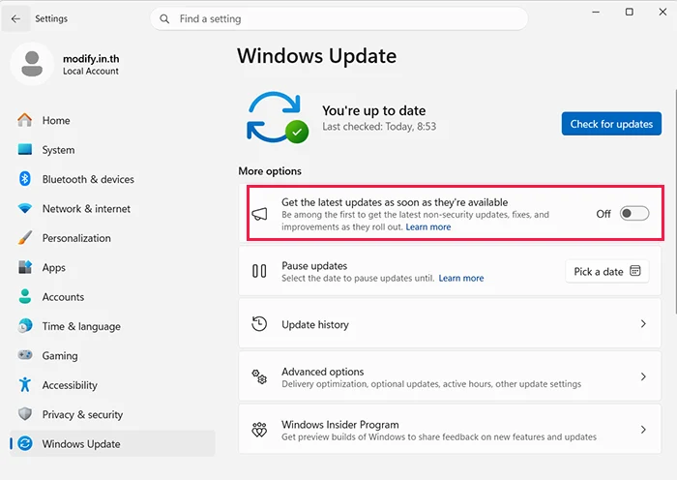
Task: Click the Gaming controller icon
Action: (25, 355)
